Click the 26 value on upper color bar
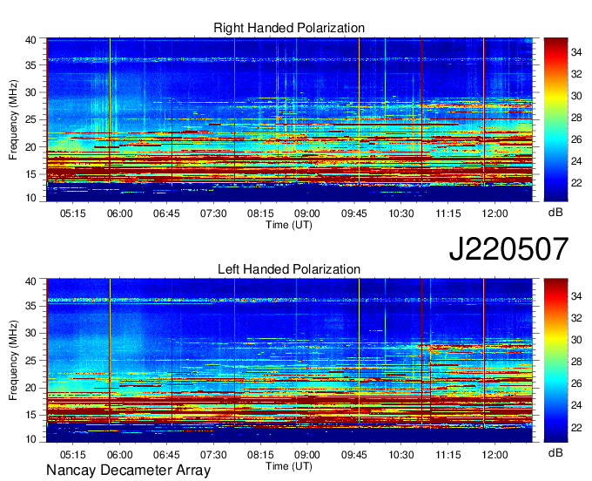Image resolution: width=592 pixels, height=481 pixels. (x=576, y=139)
